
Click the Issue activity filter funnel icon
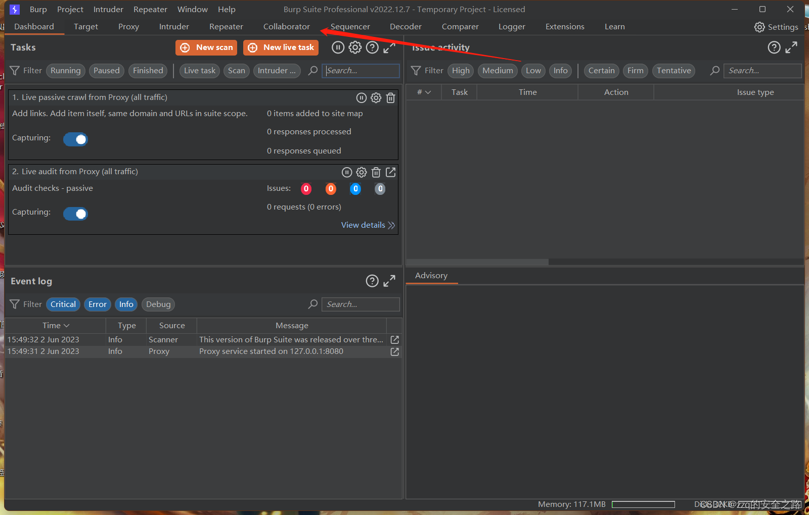416,71
